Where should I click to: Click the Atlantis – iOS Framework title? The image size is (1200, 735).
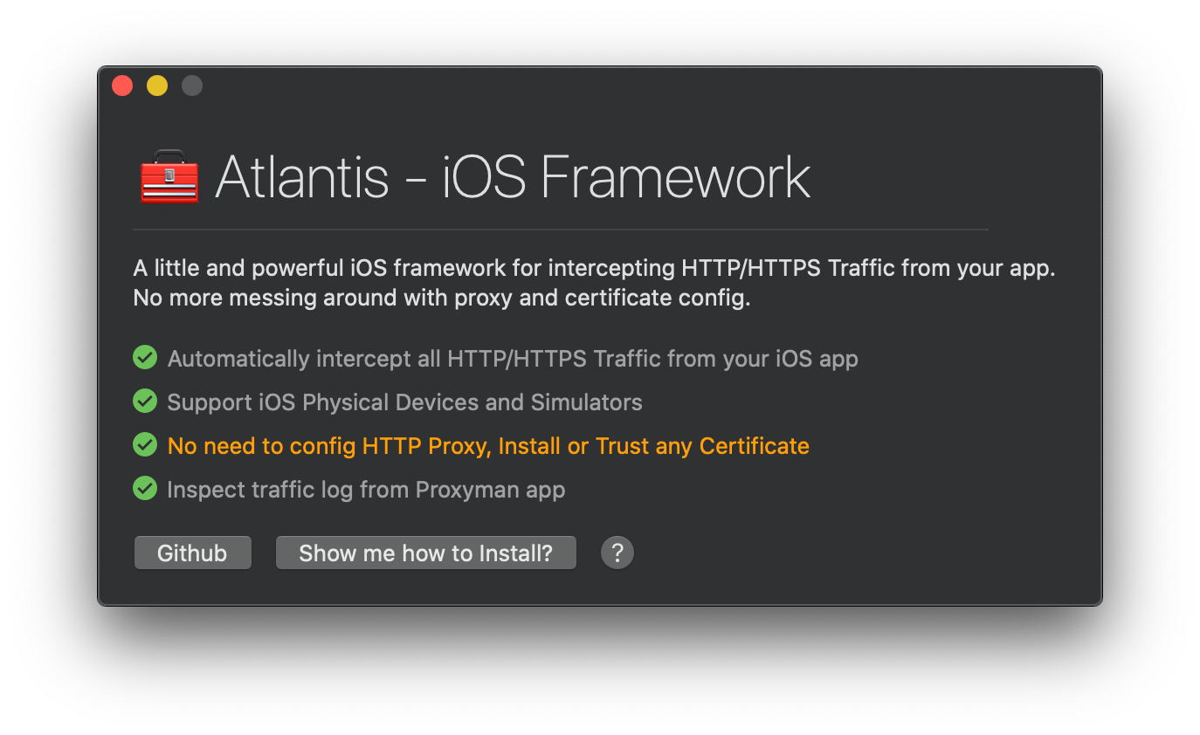pos(513,177)
